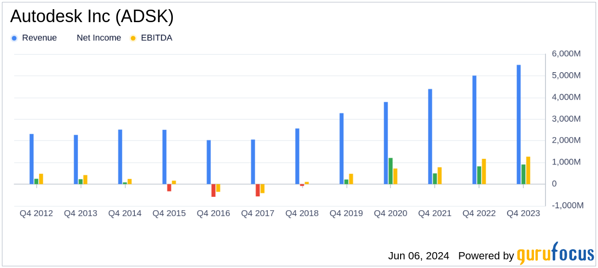598x268 pixels.
Task: Select the Q4 2016 axis label
Action: [213, 213]
